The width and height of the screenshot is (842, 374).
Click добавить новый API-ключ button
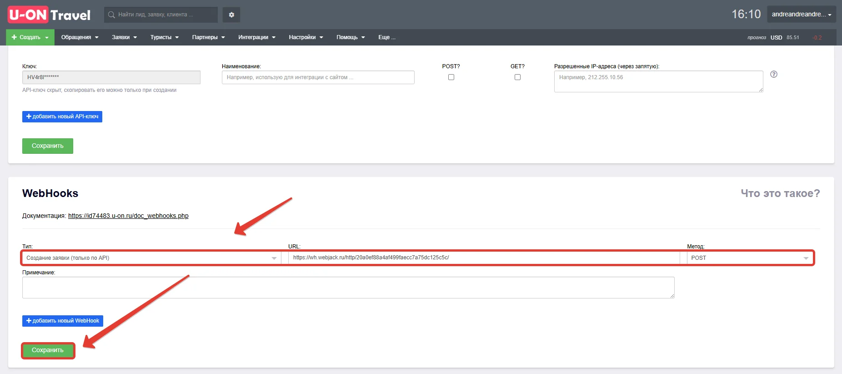click(x=62, y=116)
